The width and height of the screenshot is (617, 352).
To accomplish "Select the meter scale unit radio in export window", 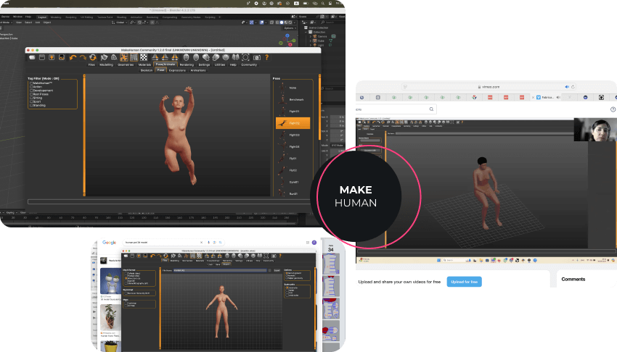I will [x=287, y=290].
